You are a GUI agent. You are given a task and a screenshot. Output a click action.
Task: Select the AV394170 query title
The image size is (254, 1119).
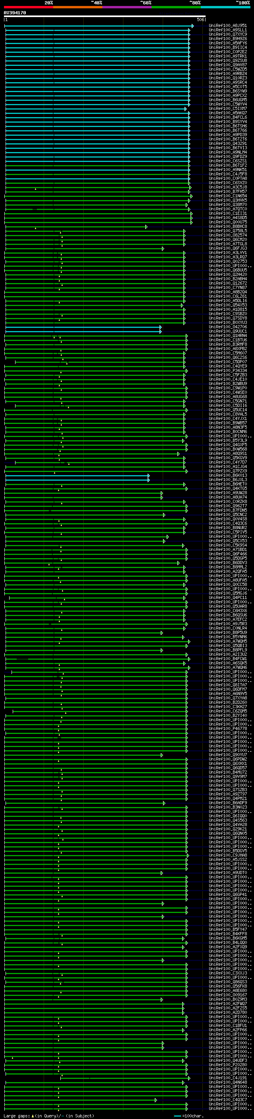coord(15,13)
